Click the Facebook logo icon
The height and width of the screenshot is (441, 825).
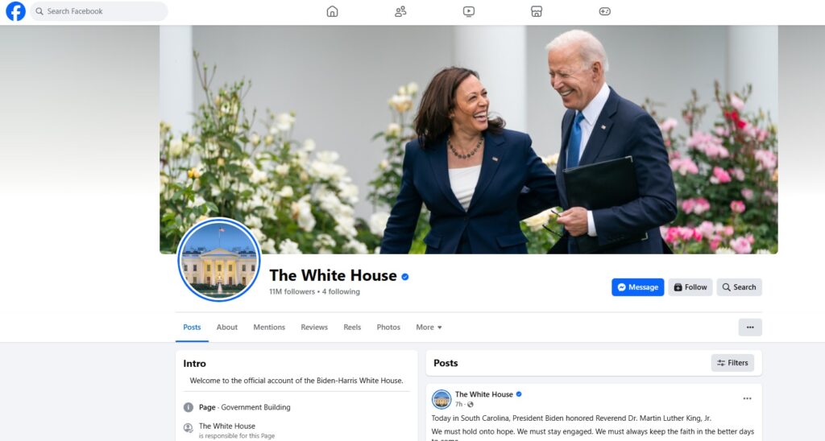pyautogui.click(x=16, y=11)
